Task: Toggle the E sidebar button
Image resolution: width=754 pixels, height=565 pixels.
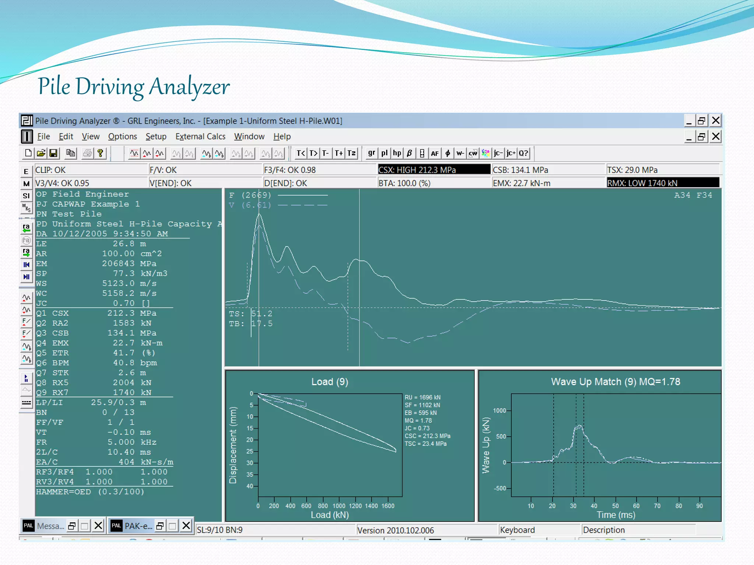Action: 26,171
